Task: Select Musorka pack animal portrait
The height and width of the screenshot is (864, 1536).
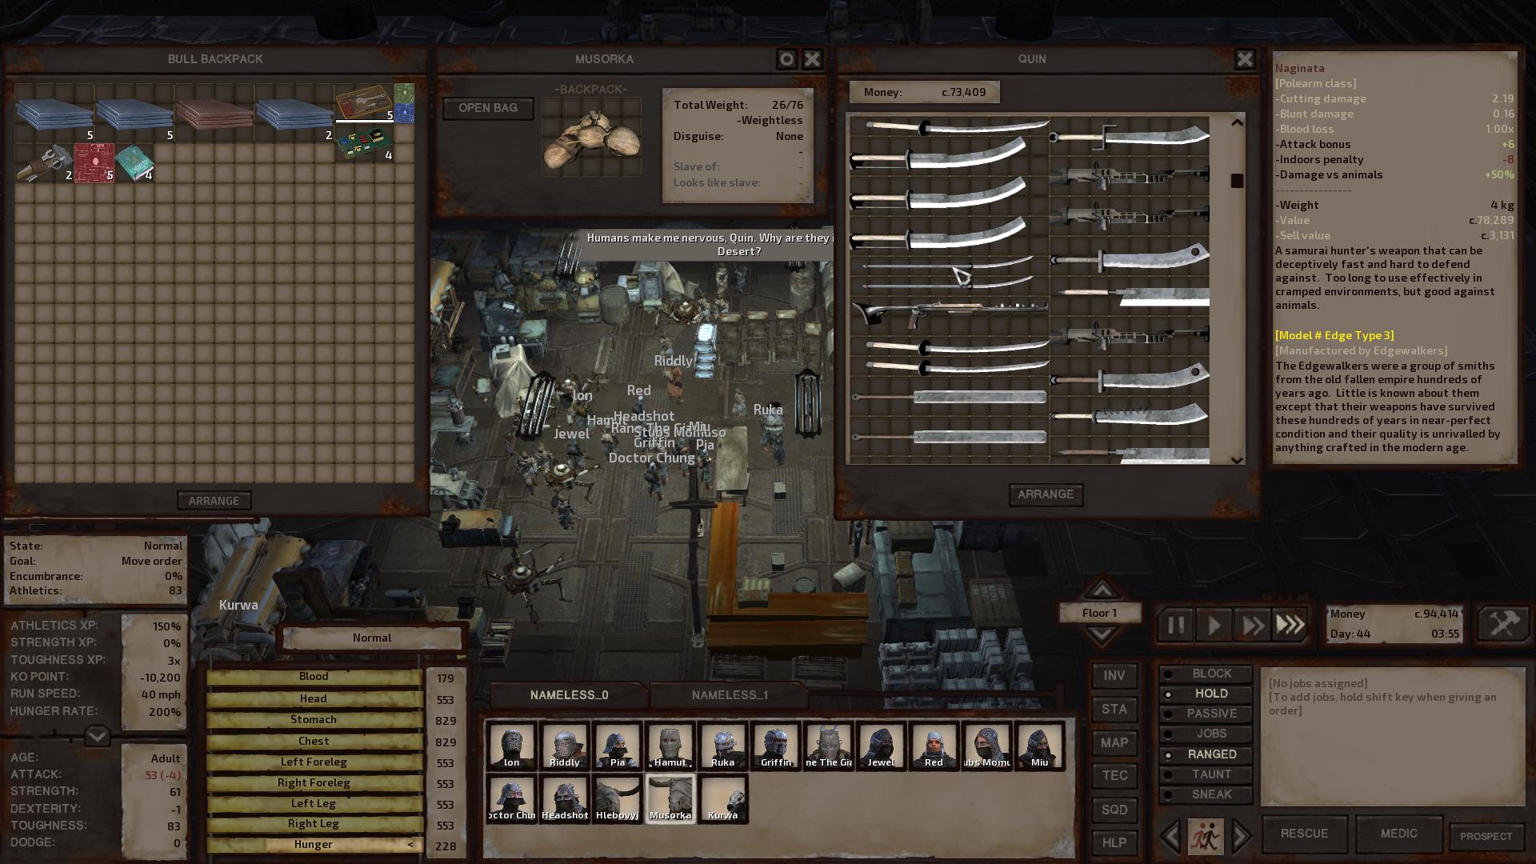Action: click(670, 798)
